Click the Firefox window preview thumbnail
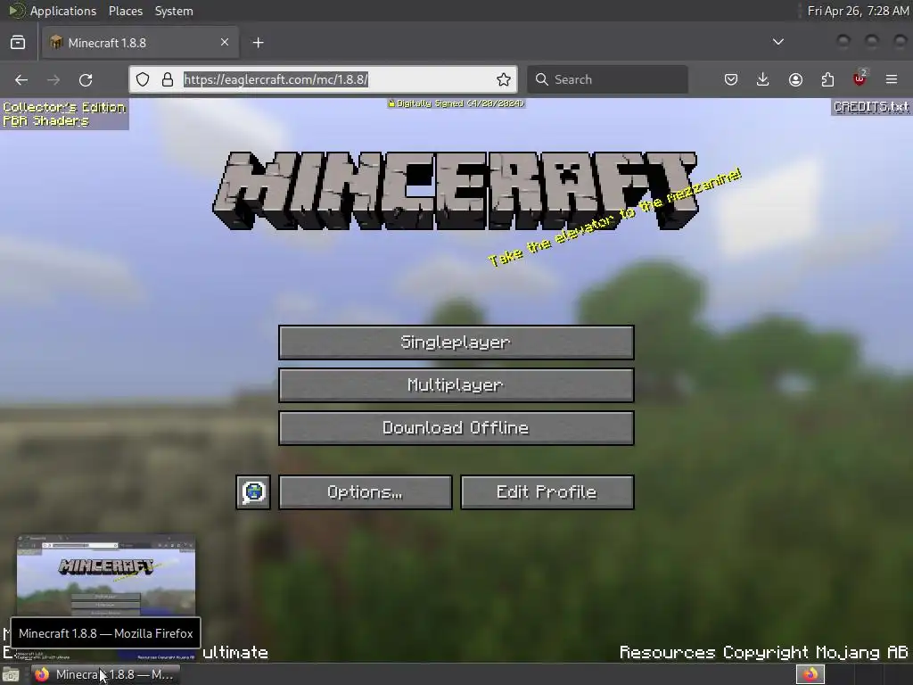Viewport: 913px width, 685px height. [x=106, y=575]
